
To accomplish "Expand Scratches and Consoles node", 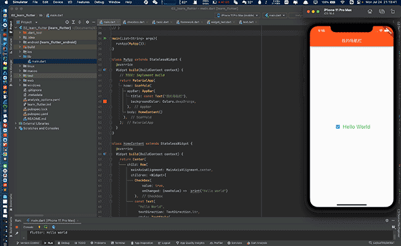I will (x=16, y=128).
